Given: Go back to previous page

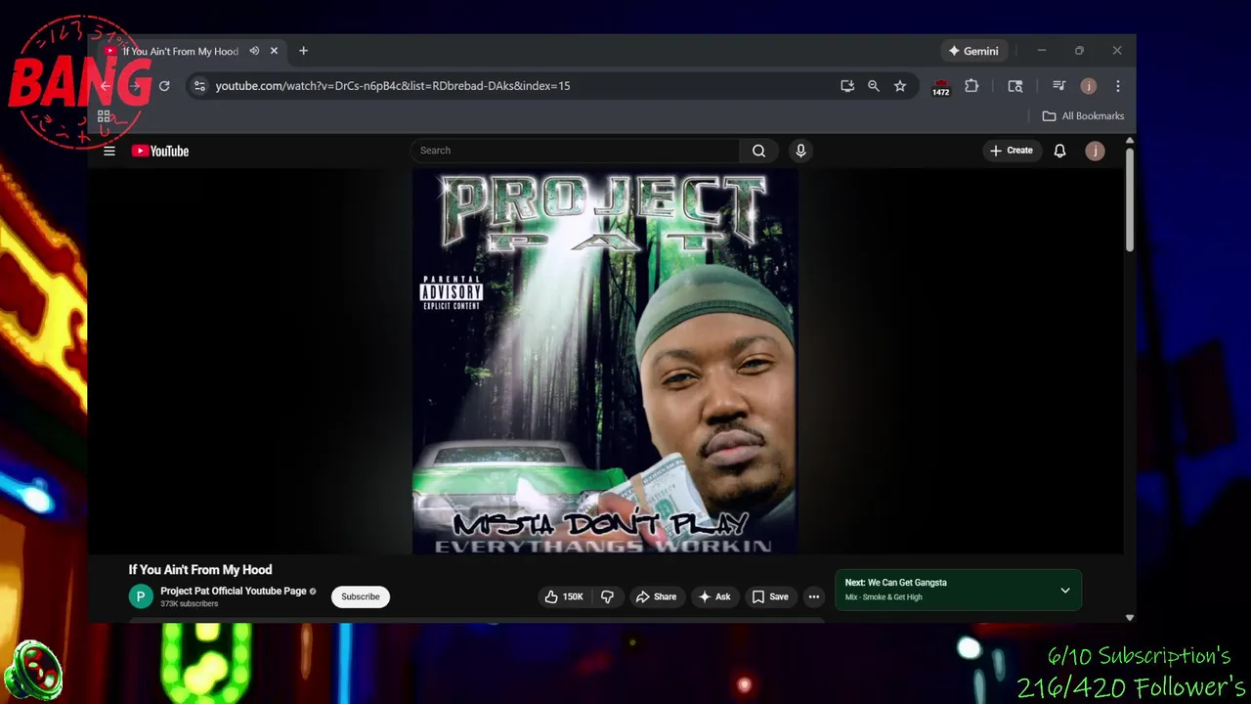Looking at the screenshot, I should click(106, 86).
